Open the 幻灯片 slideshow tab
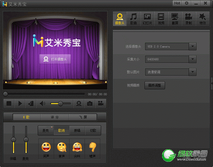Viewport: 213px width, 167px height. [147, 19]
